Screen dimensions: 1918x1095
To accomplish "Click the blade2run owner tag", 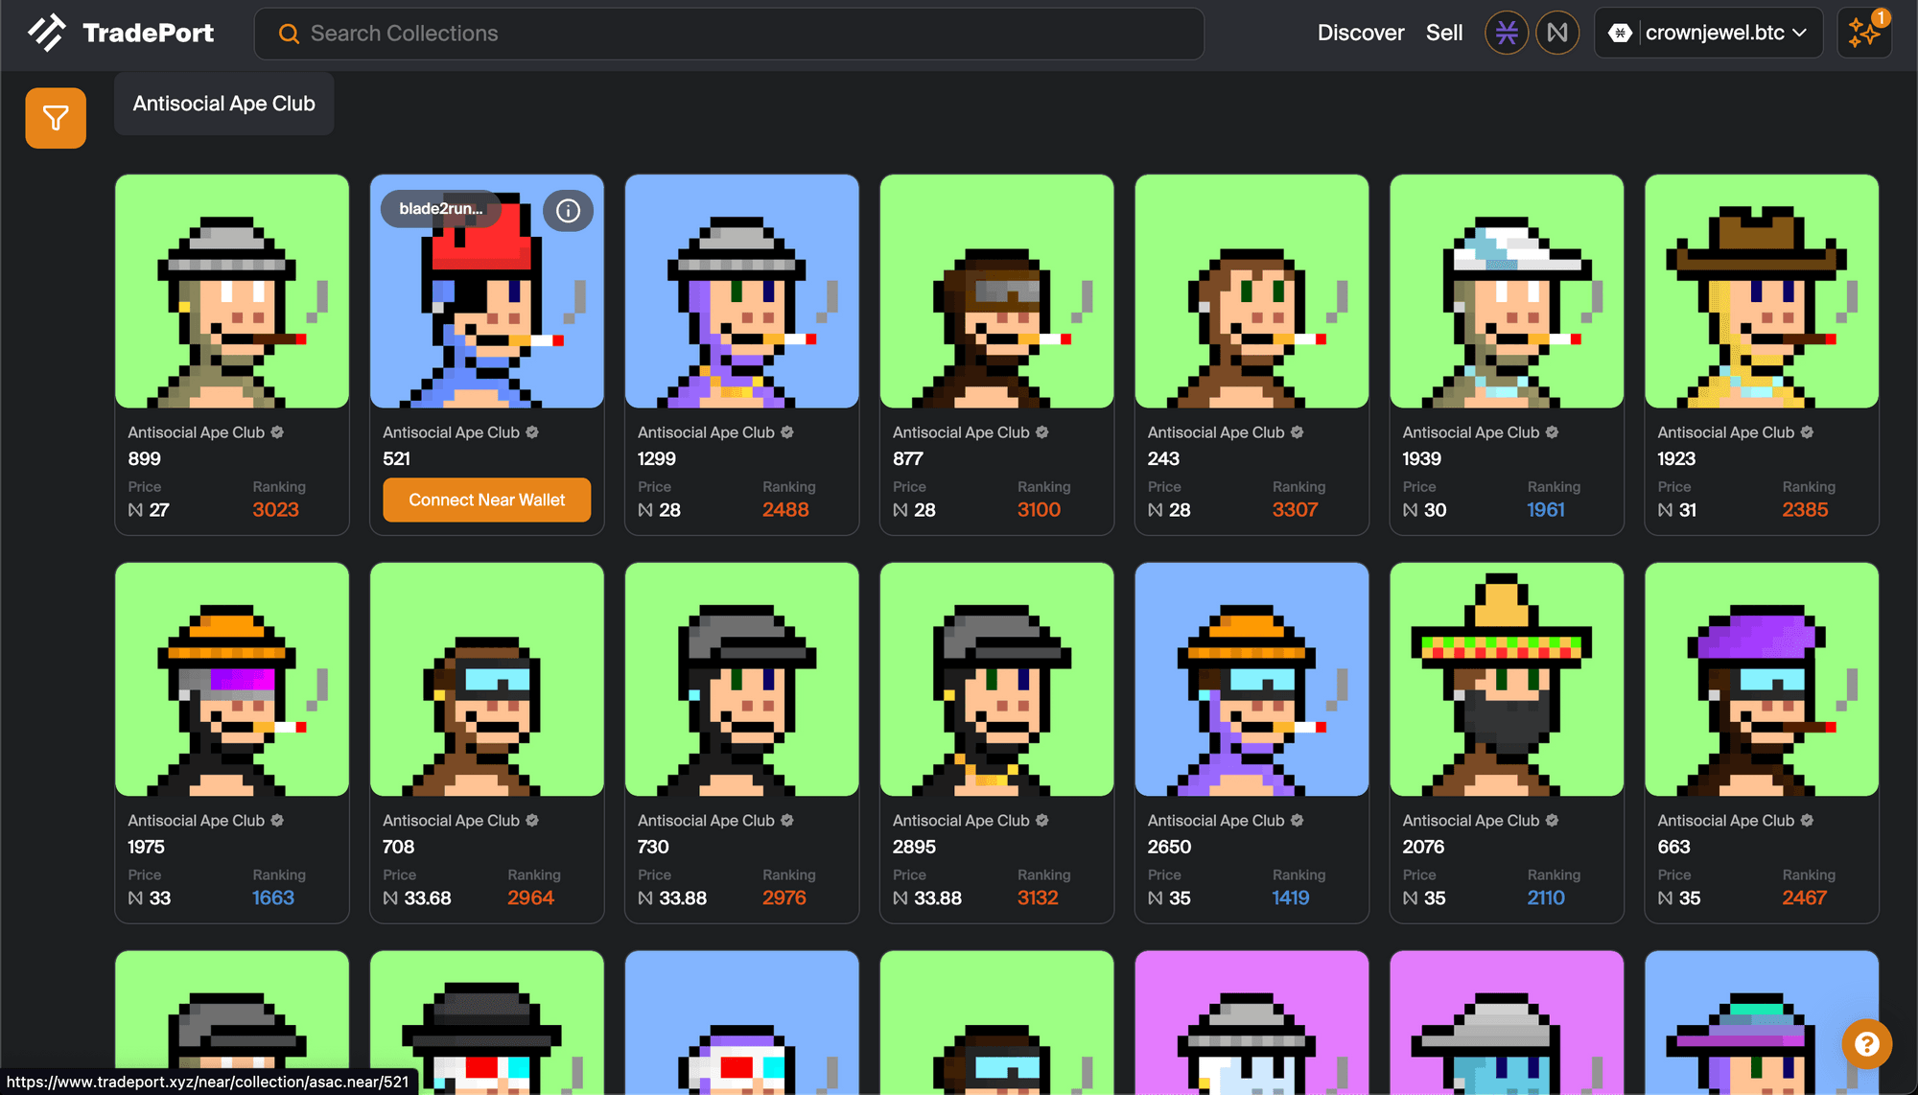I will click(440, 209).
